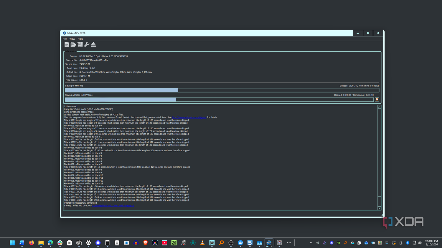Click the Open files toolbar icon
Viewport: 442px width, 248px height.
[67, 44]
